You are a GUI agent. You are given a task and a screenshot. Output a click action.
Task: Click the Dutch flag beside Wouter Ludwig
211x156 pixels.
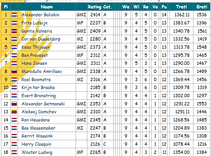click(x=14, y=152)
